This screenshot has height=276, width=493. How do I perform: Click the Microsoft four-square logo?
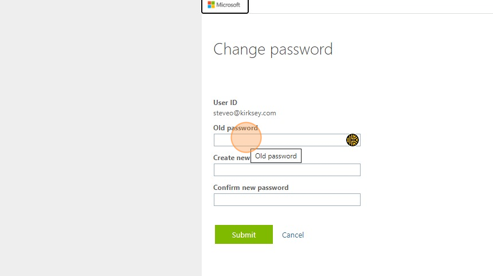[x=211, y=5]
